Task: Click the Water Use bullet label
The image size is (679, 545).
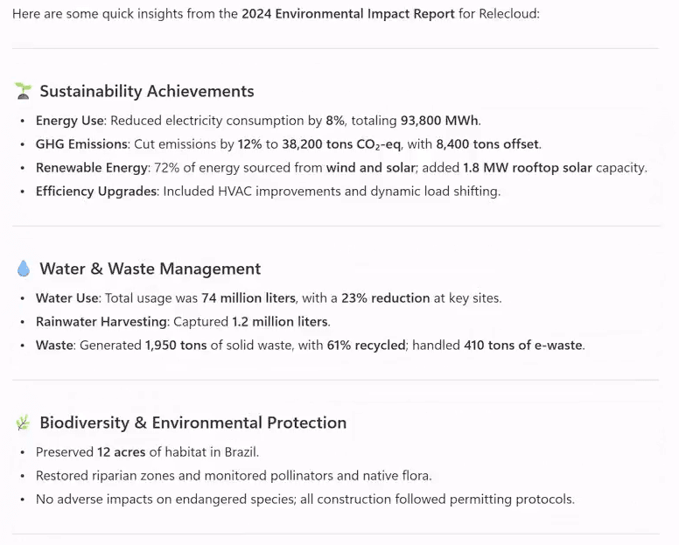Action: [x=67, y=298]
